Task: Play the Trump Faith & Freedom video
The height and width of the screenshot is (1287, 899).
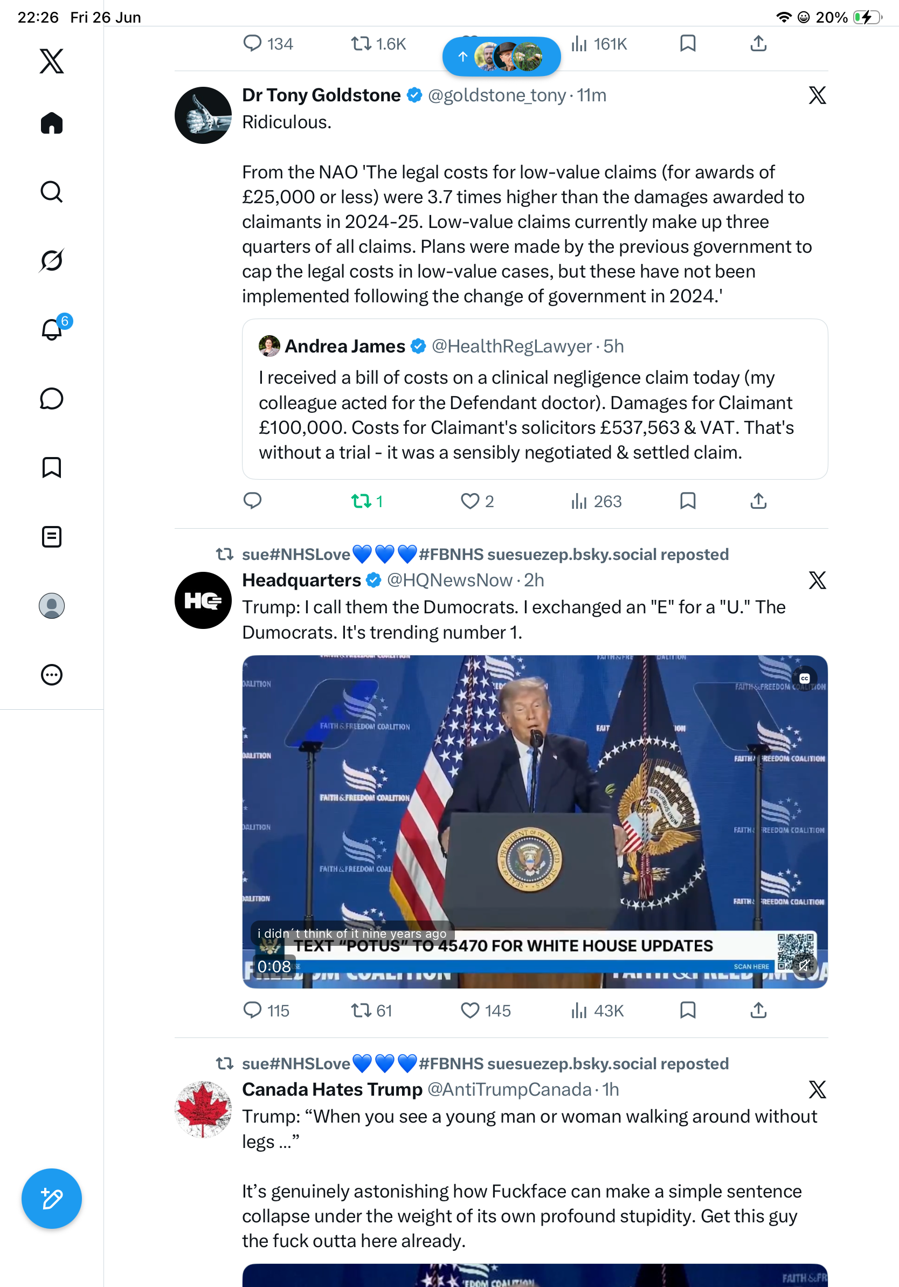Action: [x=535, y=821]
